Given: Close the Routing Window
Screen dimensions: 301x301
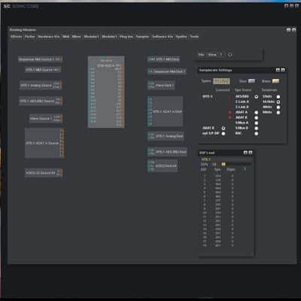Looking at the screenshot, I should tap(293, 30).
